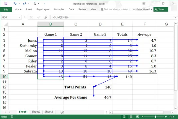This screenshot has height=119, width=178.
Task: Open Customize Quick Access Toolbar menu
Action: (x=45, y=4)
